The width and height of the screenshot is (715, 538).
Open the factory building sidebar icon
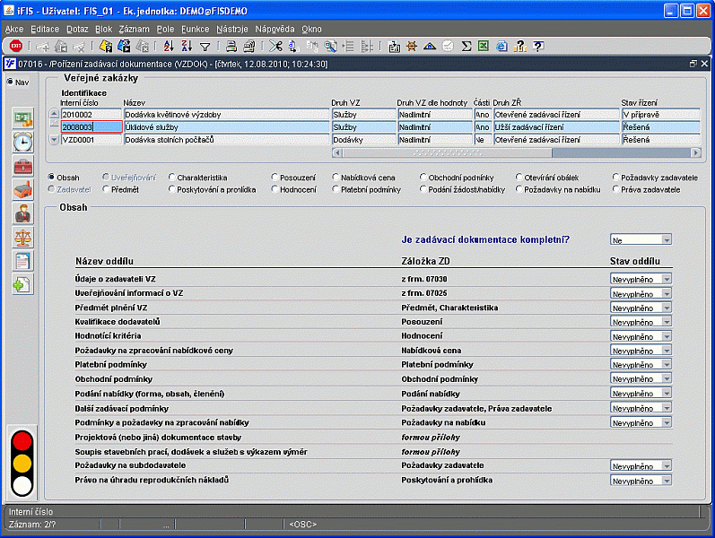22,190
